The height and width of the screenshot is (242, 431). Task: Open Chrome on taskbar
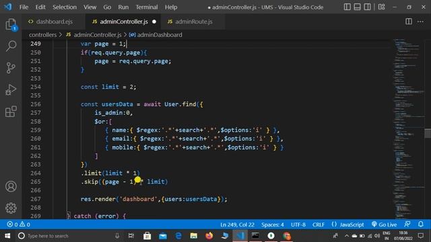click(287, 236)
